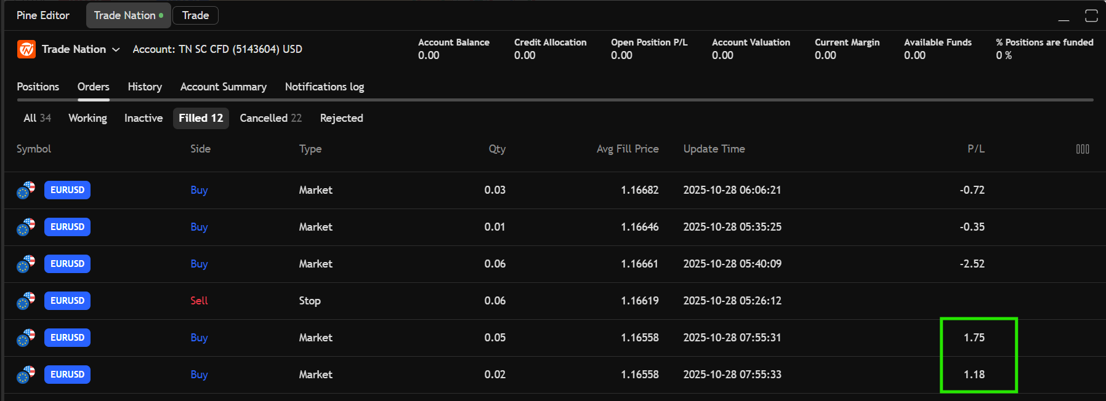Sort by the Update Time column header

click(714, 149)
